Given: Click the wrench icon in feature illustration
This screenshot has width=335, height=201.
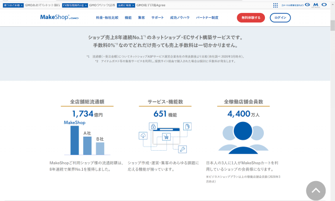Looking at the screenshot, I should [183, 149].
